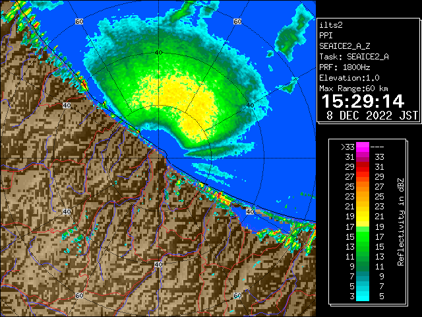
Task: Click the 15:29:14 timestamp
Action: click(363, 101)
